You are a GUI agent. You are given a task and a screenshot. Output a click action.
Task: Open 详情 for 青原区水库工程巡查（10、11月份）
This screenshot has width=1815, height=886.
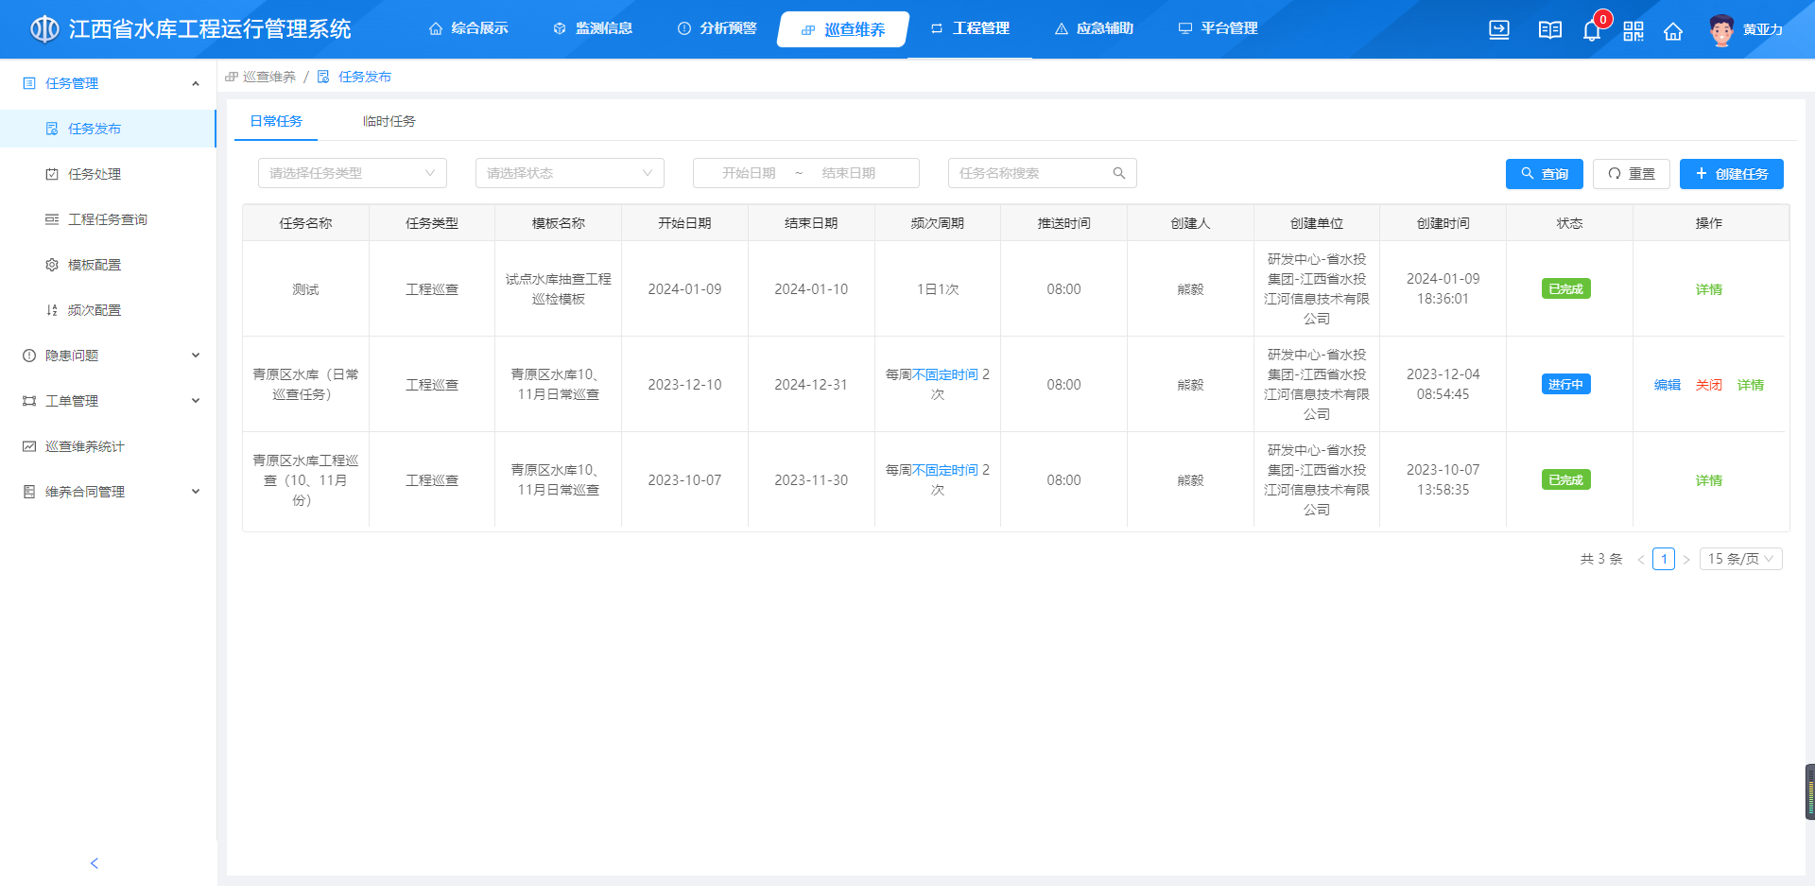[x=1709, y=480]
